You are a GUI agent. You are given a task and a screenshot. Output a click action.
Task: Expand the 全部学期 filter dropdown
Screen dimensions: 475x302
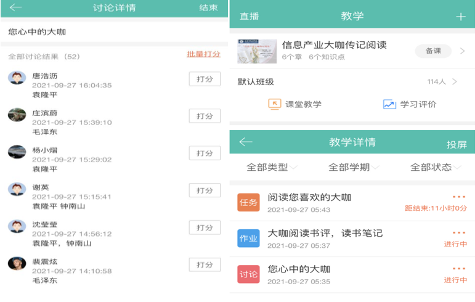click(x=353, y=167)
